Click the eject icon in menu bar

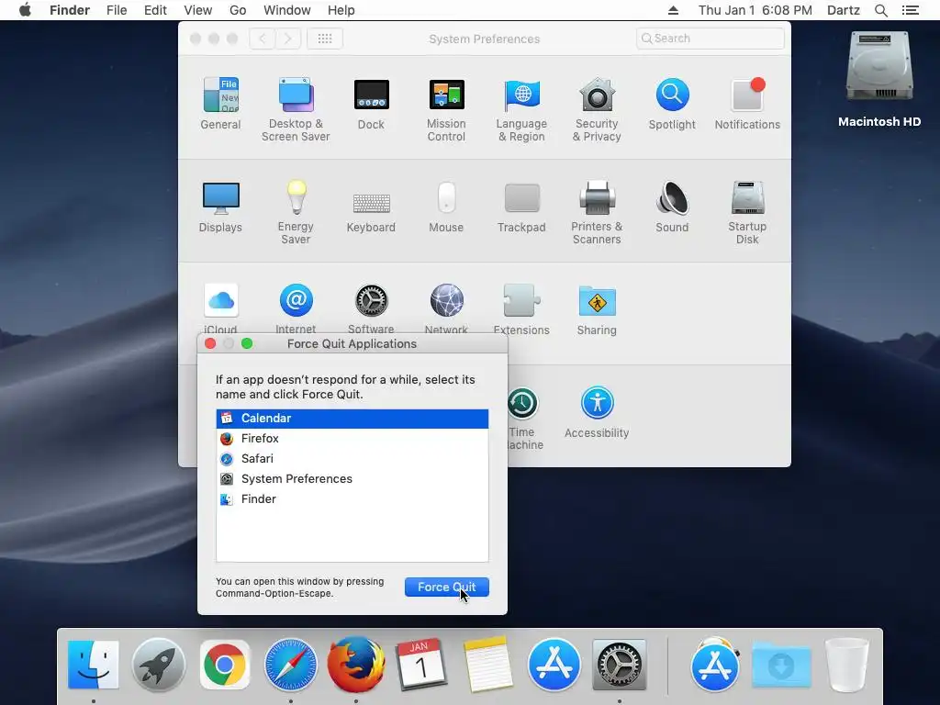pyautogui.click(x=673, y=10)
